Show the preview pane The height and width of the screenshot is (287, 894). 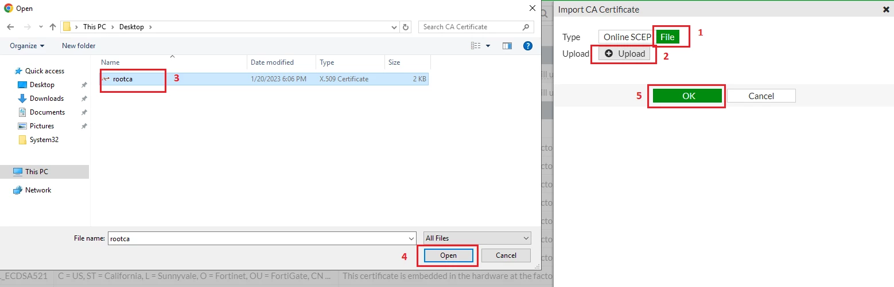[x=507, y=46]
